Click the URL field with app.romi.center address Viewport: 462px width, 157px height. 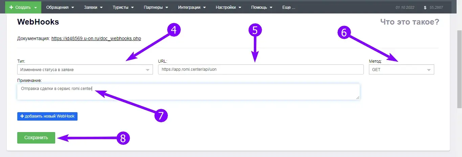click(261, 69)
